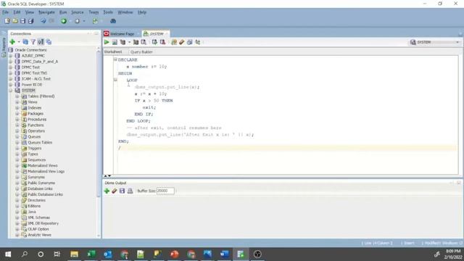
Task: Click the Rollback icon in worksheet toolbar
Action: tap(162, 42)
